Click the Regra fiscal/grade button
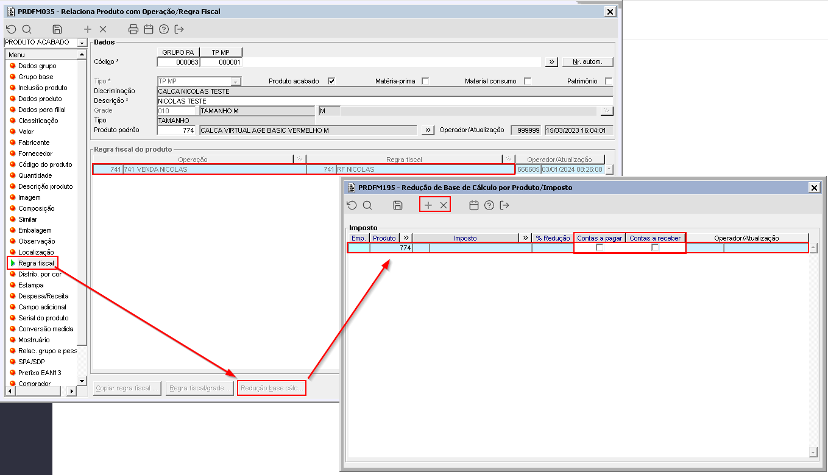 click(x=200, y=389)
